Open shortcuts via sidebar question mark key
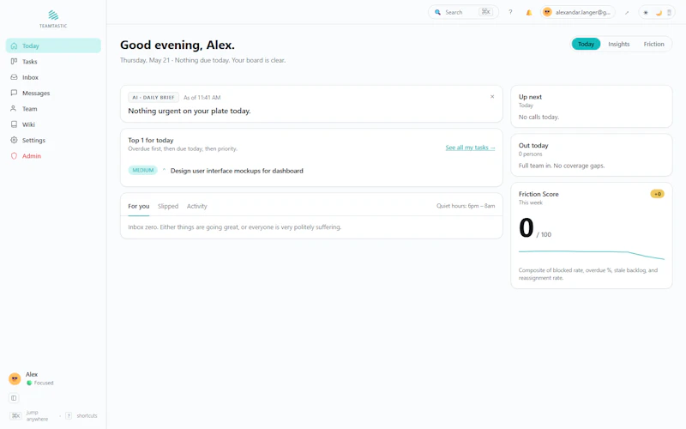 point(69,415)
